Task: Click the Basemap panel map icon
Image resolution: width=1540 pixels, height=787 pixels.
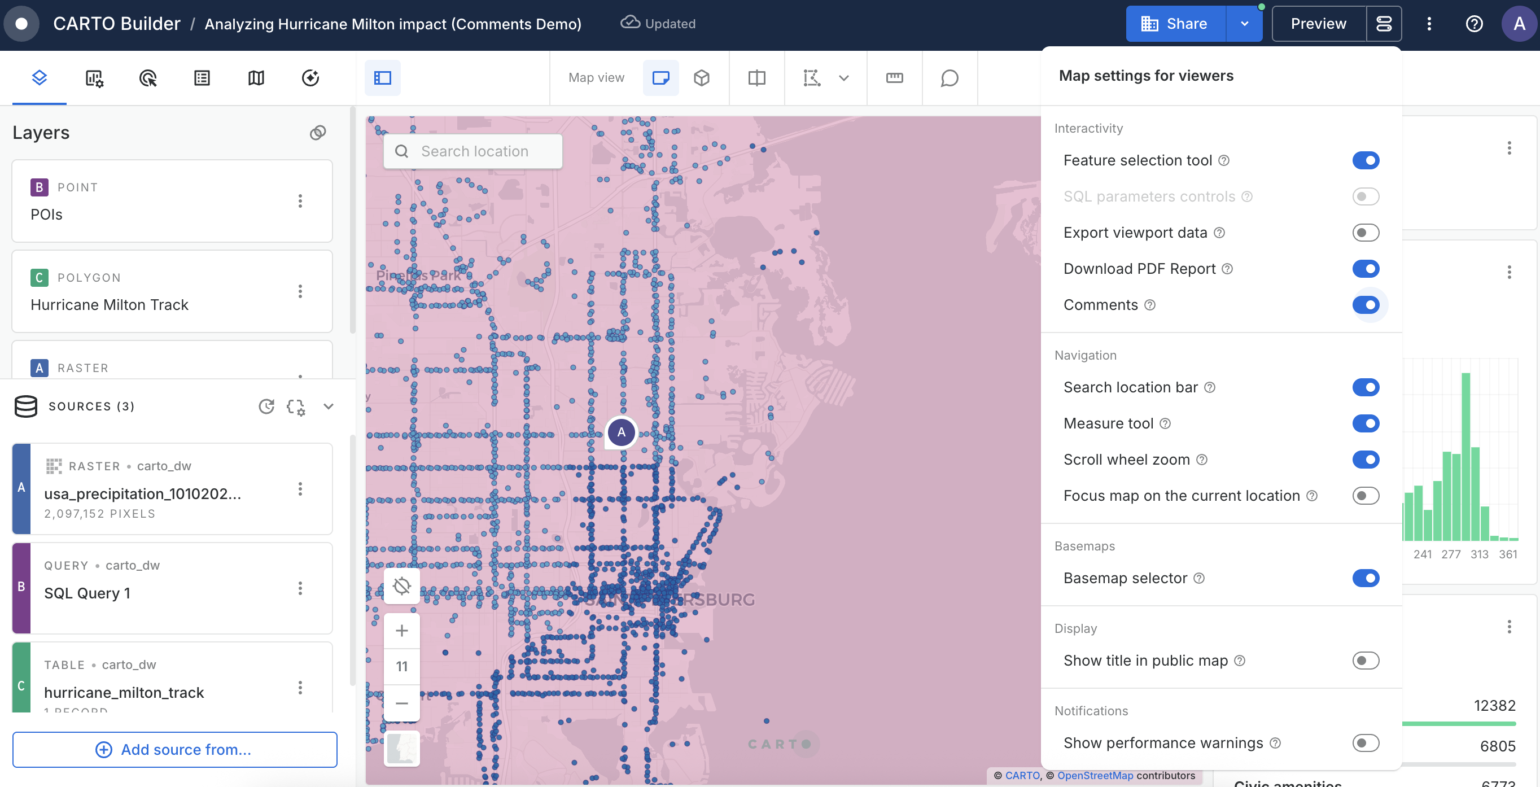Action: point(256,78)
